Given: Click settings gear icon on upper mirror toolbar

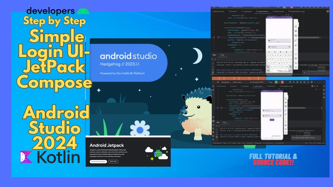Looking at the screenshot, I should coord(296,58).
